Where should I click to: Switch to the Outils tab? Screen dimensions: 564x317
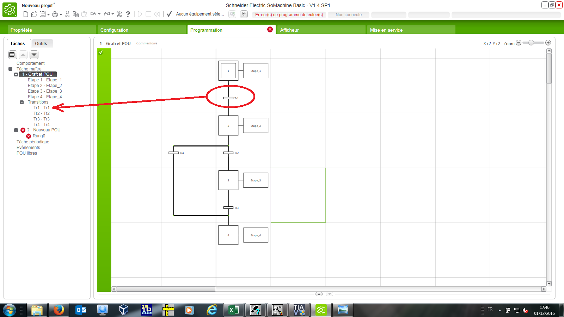pyautogui.click(x=41, y=44)
